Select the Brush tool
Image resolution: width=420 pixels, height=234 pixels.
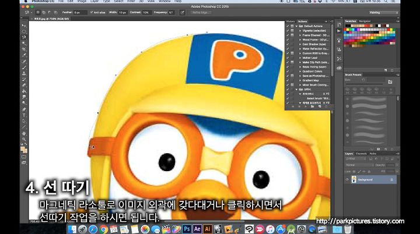tap(24, 68)
